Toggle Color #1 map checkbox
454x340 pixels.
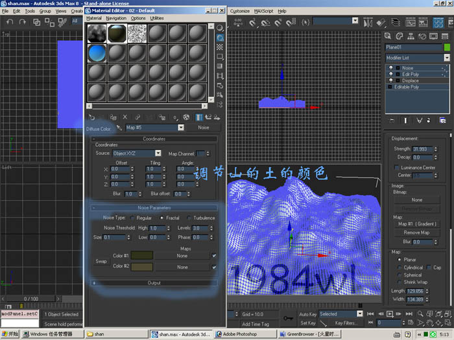[214, 256]
